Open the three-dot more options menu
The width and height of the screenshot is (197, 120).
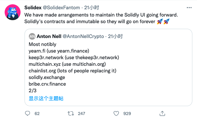click(x=189, y=8)
